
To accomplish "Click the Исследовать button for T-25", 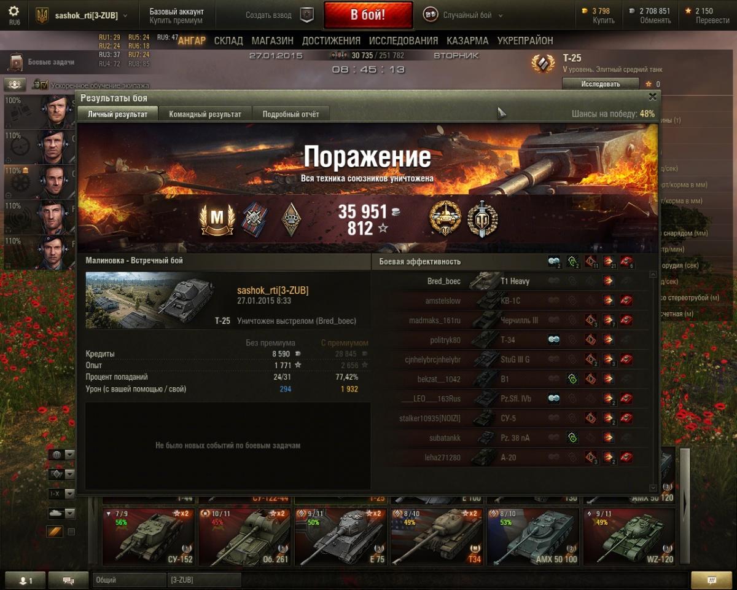I will pos(601,84).
